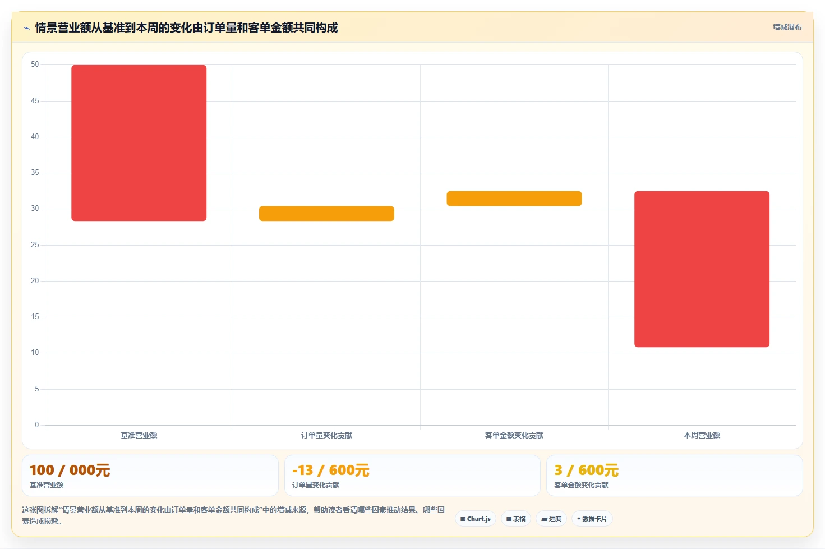Viewport: 825px width, 549px height.
Task: Click the y-axis value 25
Action: (35, 245)
